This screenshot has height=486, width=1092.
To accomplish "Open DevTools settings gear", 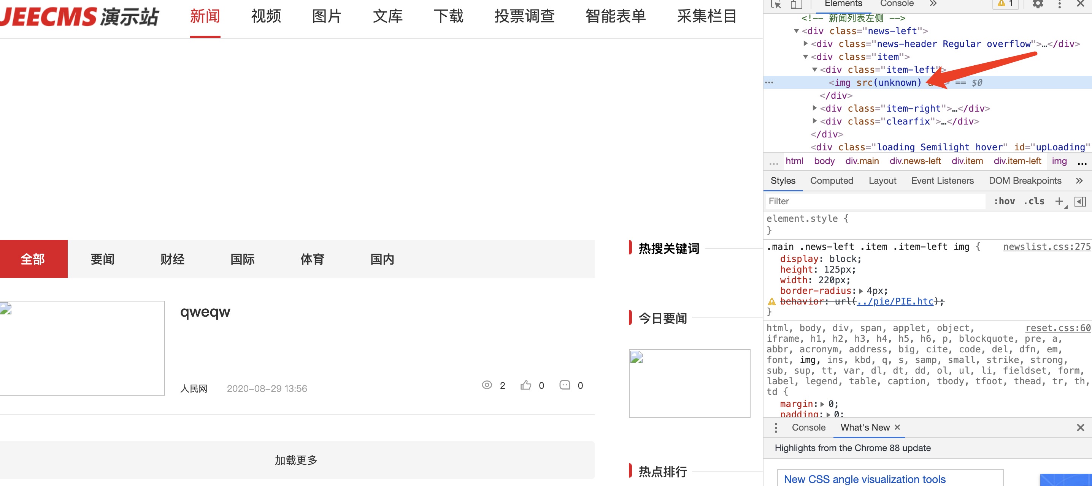I will [1037, 4].
